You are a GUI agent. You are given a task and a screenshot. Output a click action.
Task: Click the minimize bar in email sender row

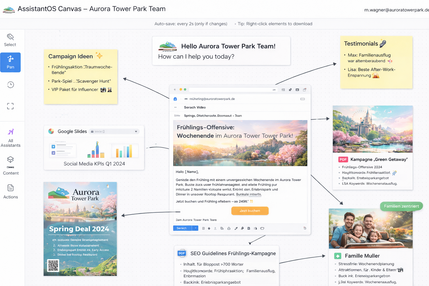tap(302, 99)
